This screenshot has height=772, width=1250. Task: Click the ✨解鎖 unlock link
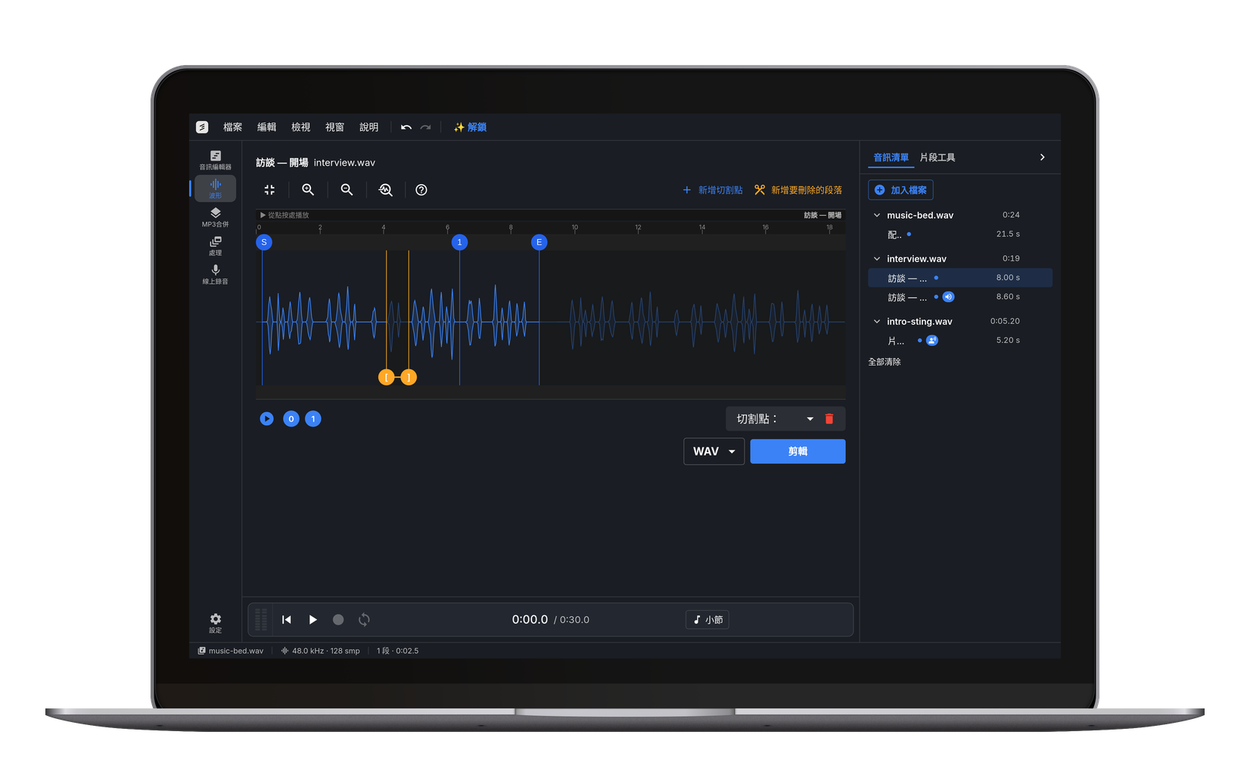470,127
